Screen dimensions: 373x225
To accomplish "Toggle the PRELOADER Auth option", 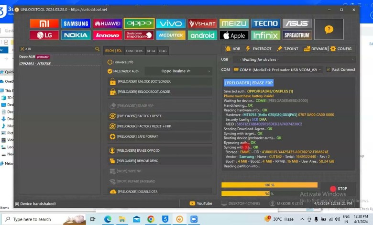I will [110, 71].
